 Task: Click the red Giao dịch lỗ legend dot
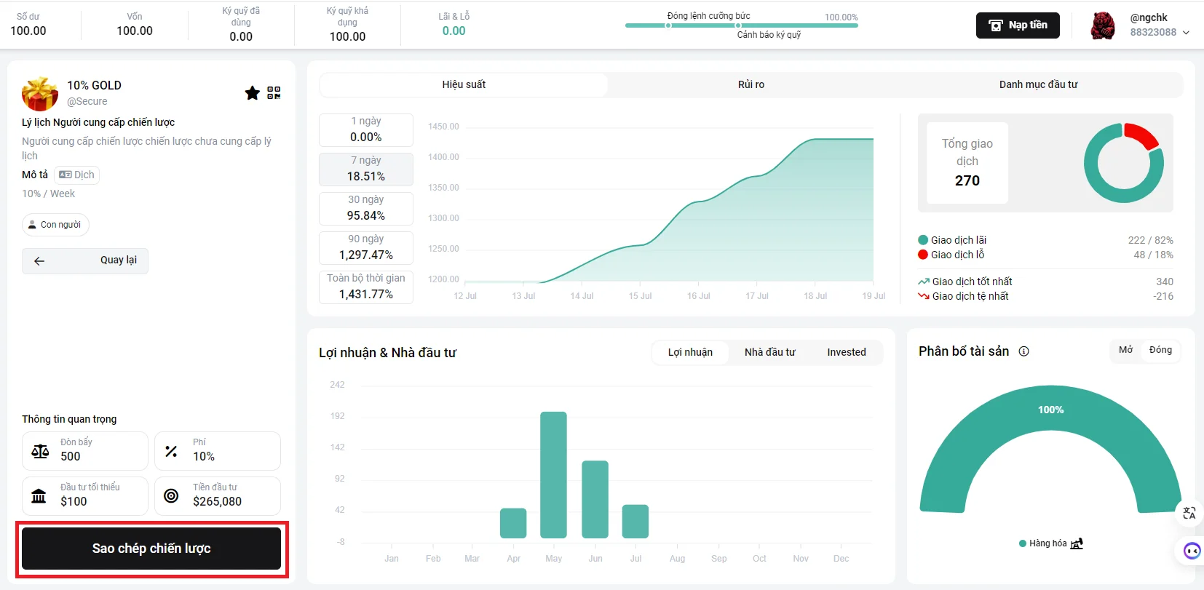(x=923, y=255)
